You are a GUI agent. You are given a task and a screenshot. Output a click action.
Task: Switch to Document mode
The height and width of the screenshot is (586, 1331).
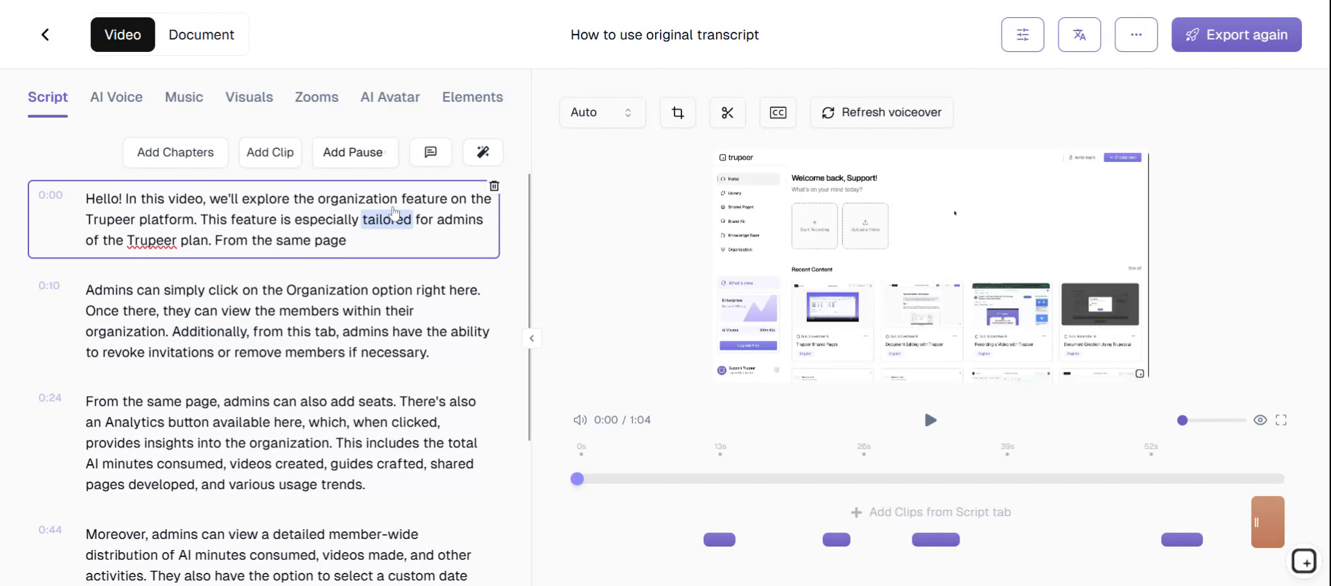click(201, 35)
